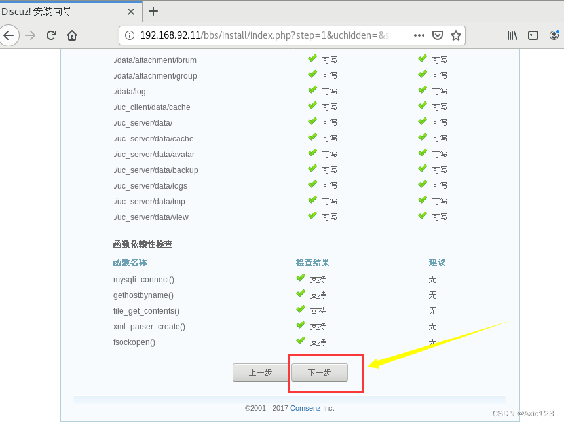Click the green checkmark beside fsockopen()
The image size is (564, 423).
(301, 340)
